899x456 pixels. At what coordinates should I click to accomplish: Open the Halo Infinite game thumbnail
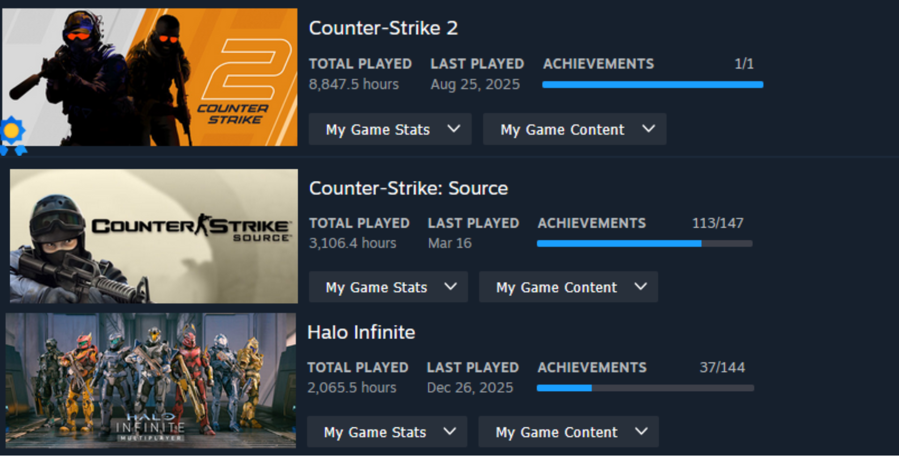point(151,380)
